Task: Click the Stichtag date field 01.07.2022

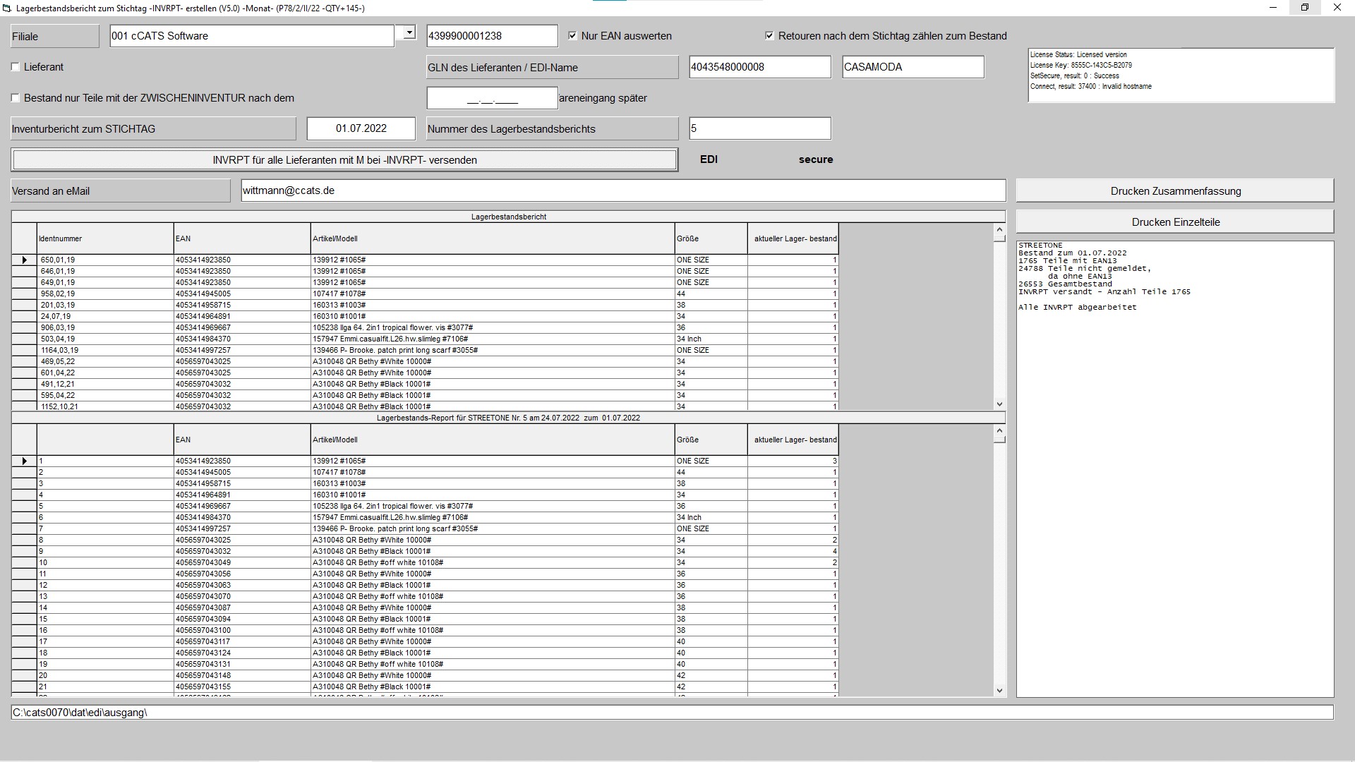Action: point(361,128)
